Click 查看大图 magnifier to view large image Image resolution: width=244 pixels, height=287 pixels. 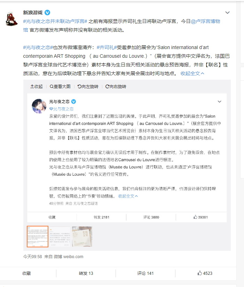click(60, 87)
